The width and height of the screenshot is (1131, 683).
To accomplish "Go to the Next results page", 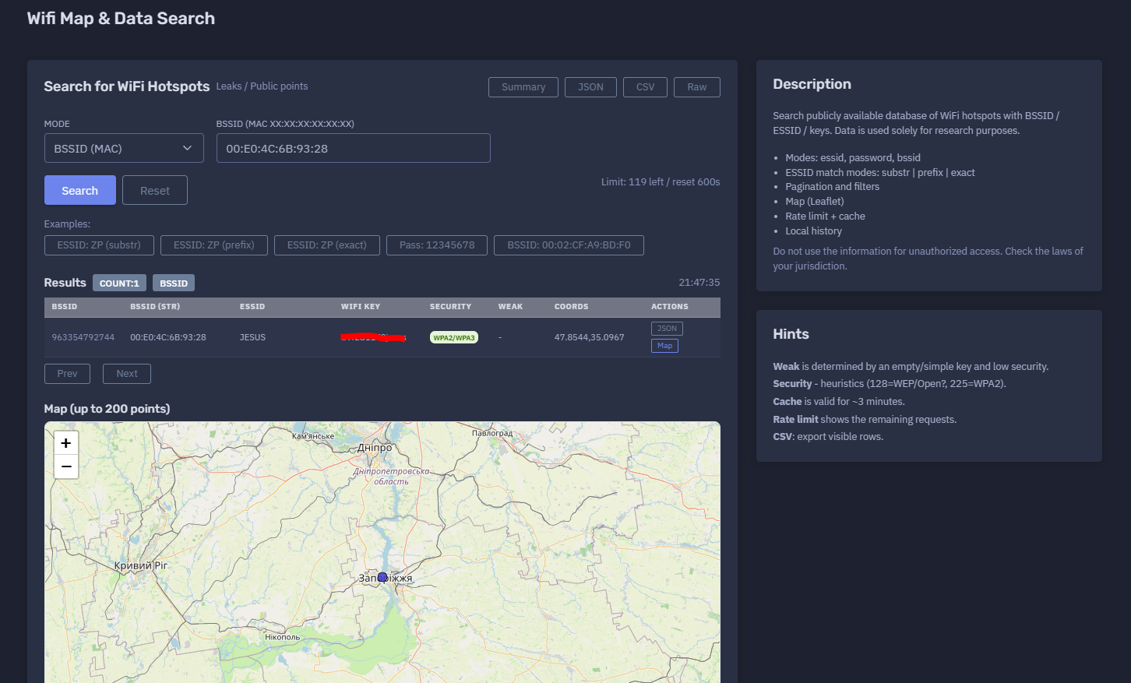I will [127, 374].
